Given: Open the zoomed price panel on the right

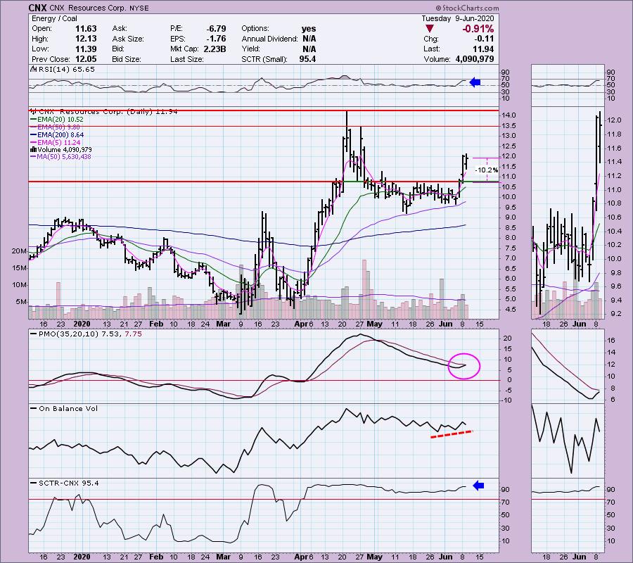Looking at the screenshot, I should coord(568,213).
